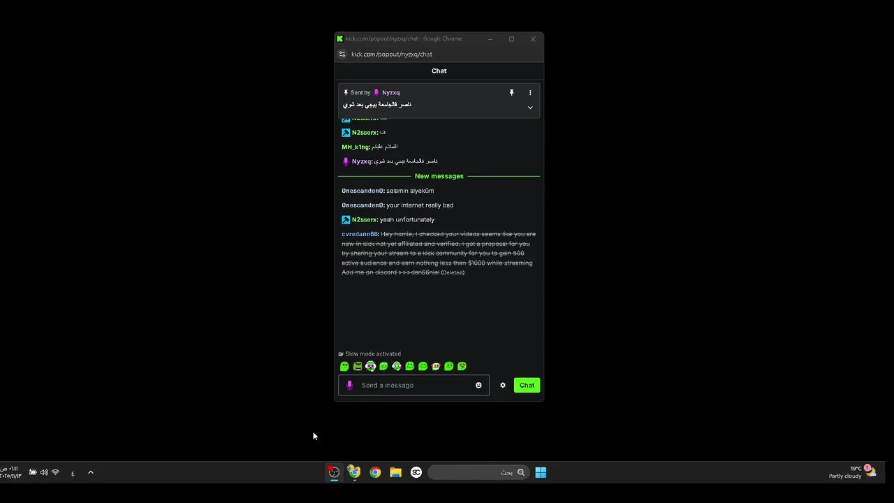The height and width of the screenshot is (503, 894).
Task: Open MH_k1ng's user profile
Action: (x=356, y=147)
